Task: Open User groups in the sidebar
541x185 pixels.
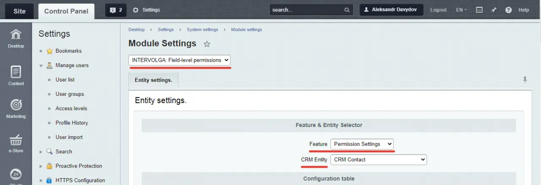Action: pos(70,94)
